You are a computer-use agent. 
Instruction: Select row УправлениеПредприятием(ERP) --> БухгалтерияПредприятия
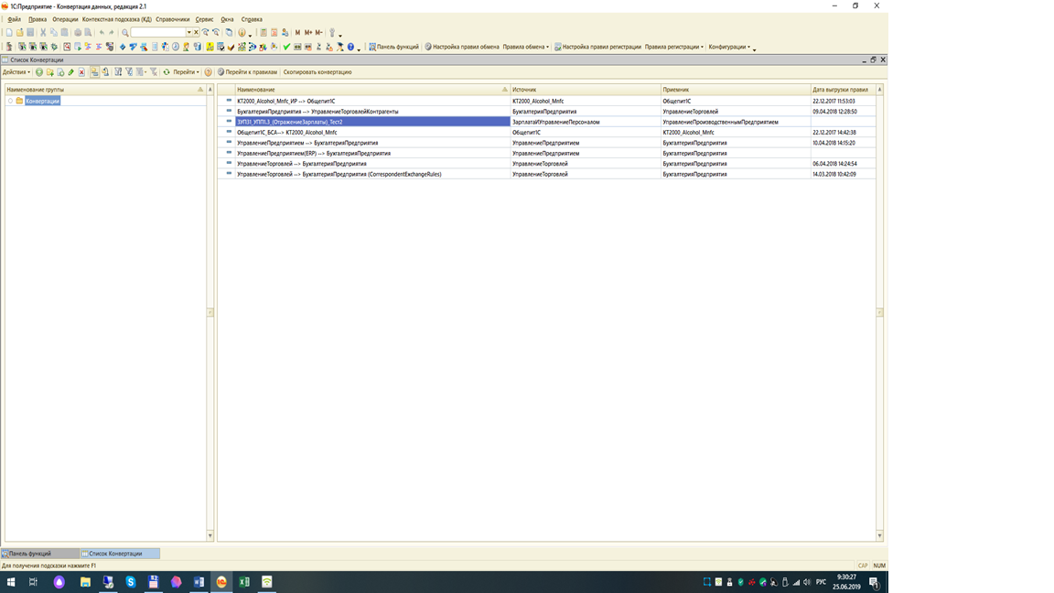click(x=546, y=154)
